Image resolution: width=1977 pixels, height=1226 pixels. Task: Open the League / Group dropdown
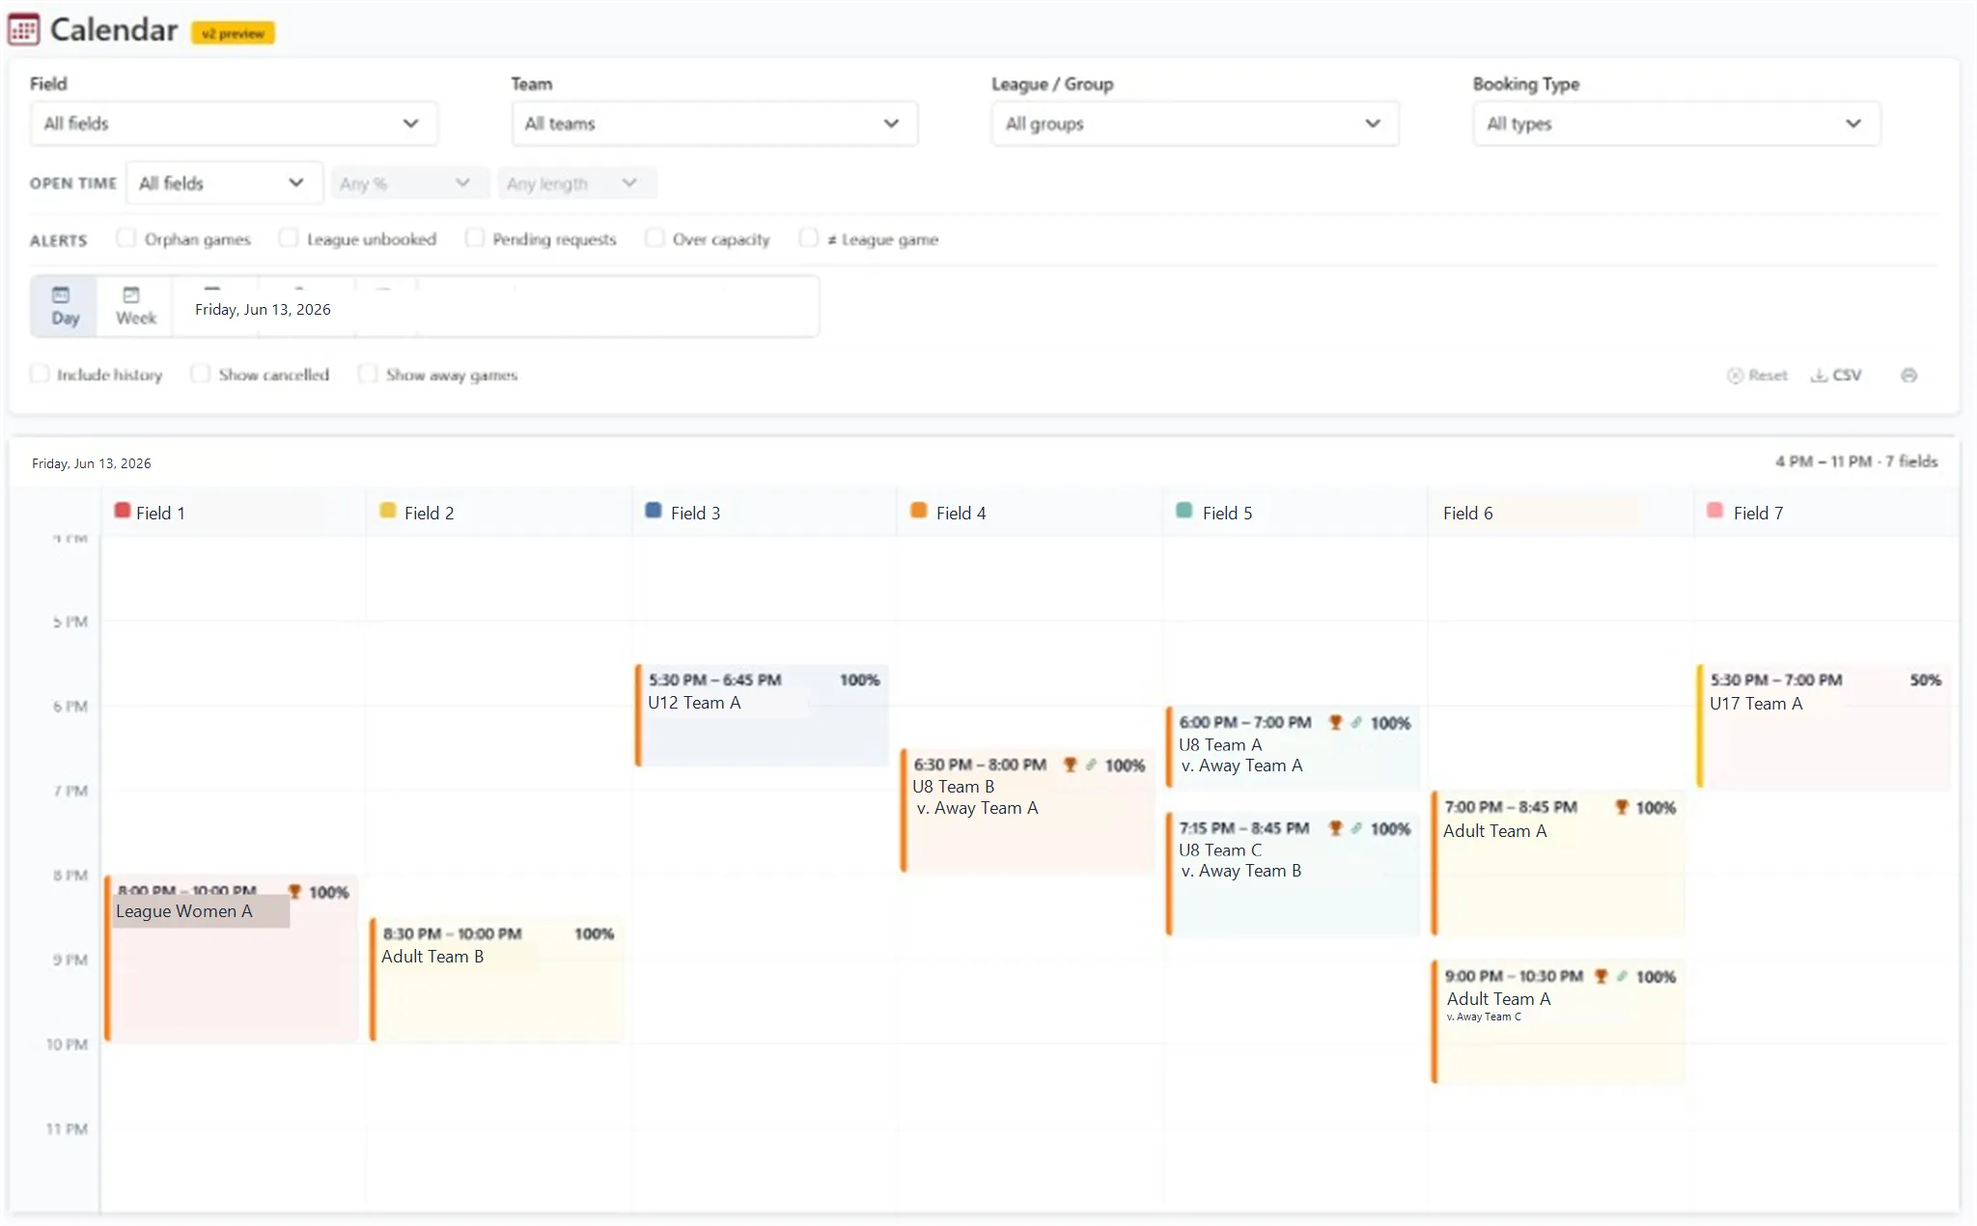(x=1195, y=124)
